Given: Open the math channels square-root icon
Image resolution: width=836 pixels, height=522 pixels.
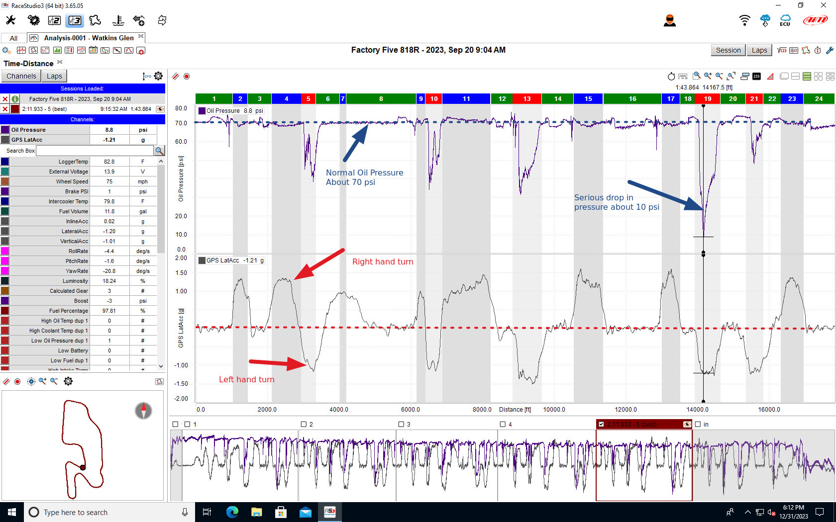Looking at the screenshot, I should [782, 50].
